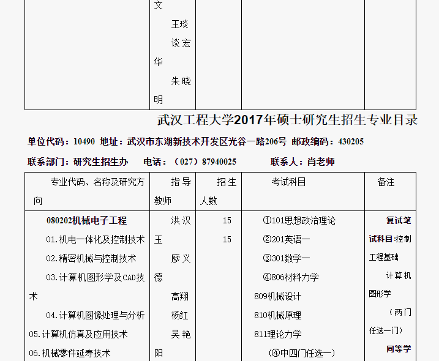This screenshot has height=361, width=439.
Task: Click exam subject ②201英语一
Action: tap(286, 239)
